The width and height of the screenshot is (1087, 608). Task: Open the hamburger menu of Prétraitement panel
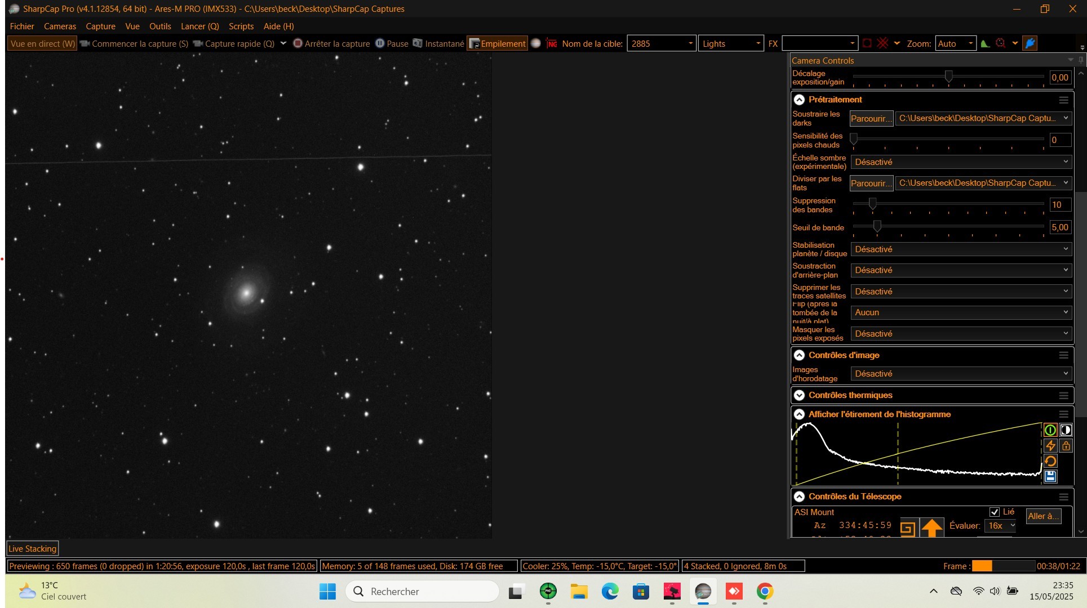coord(1063,100)
